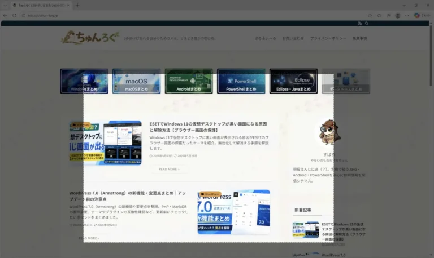
Task: Close the ちゅんろぐ browser tab
Action: 68,5
